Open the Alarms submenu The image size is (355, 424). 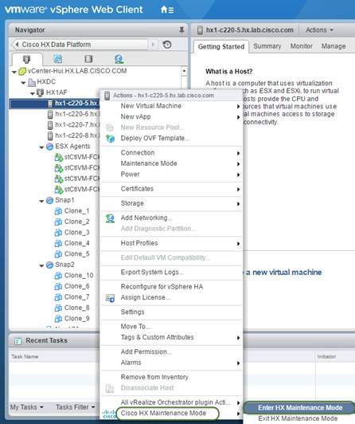[172, 363]
